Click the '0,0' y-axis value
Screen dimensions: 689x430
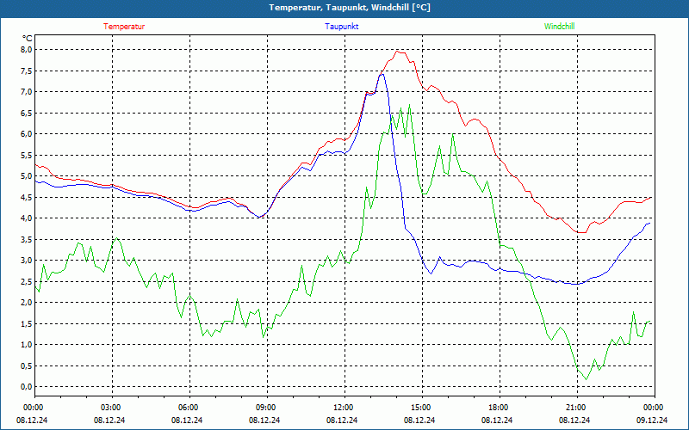coord(28,386)
